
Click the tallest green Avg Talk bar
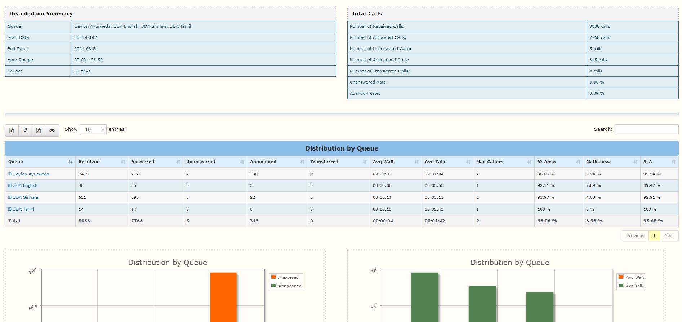coord(425,297)
